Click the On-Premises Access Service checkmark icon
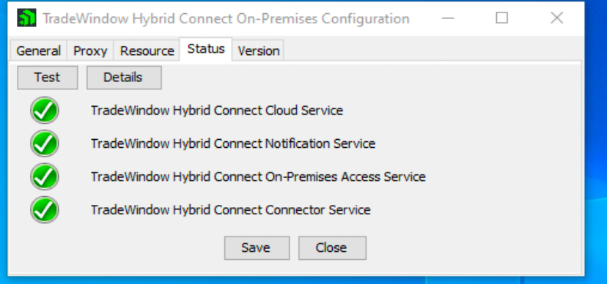This screenshot has width=607, height=284. (x=45, y=177)
